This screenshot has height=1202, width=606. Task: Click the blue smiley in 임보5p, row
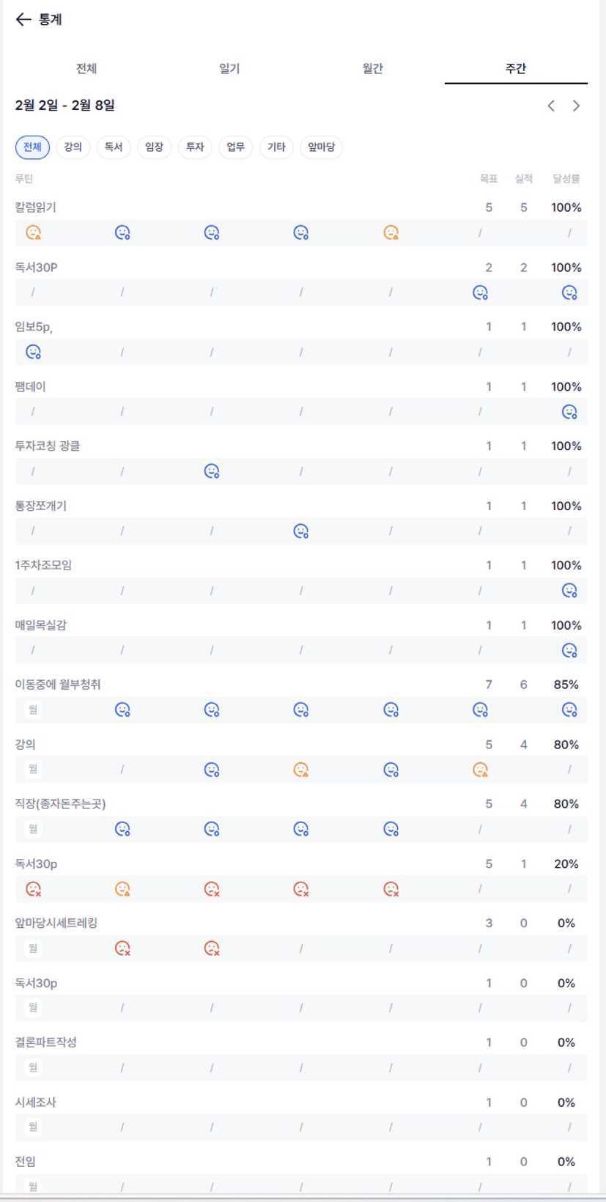point(33,352)
